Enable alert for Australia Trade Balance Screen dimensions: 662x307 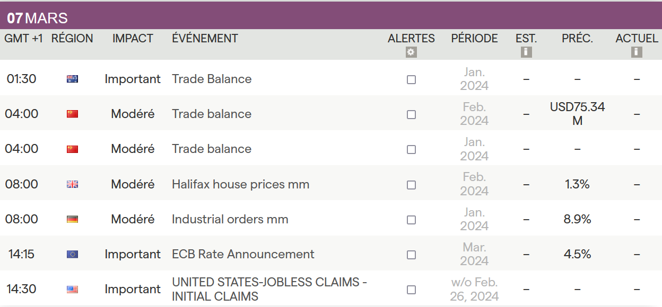pos(411,80)
